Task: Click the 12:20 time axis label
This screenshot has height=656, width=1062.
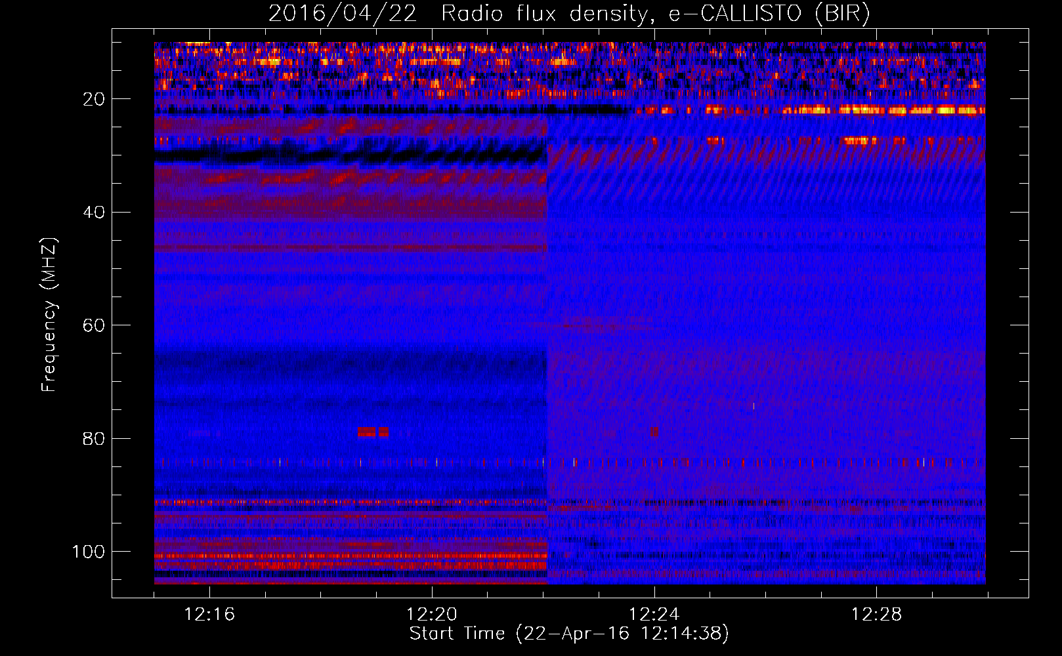Action: coord(432,615)
